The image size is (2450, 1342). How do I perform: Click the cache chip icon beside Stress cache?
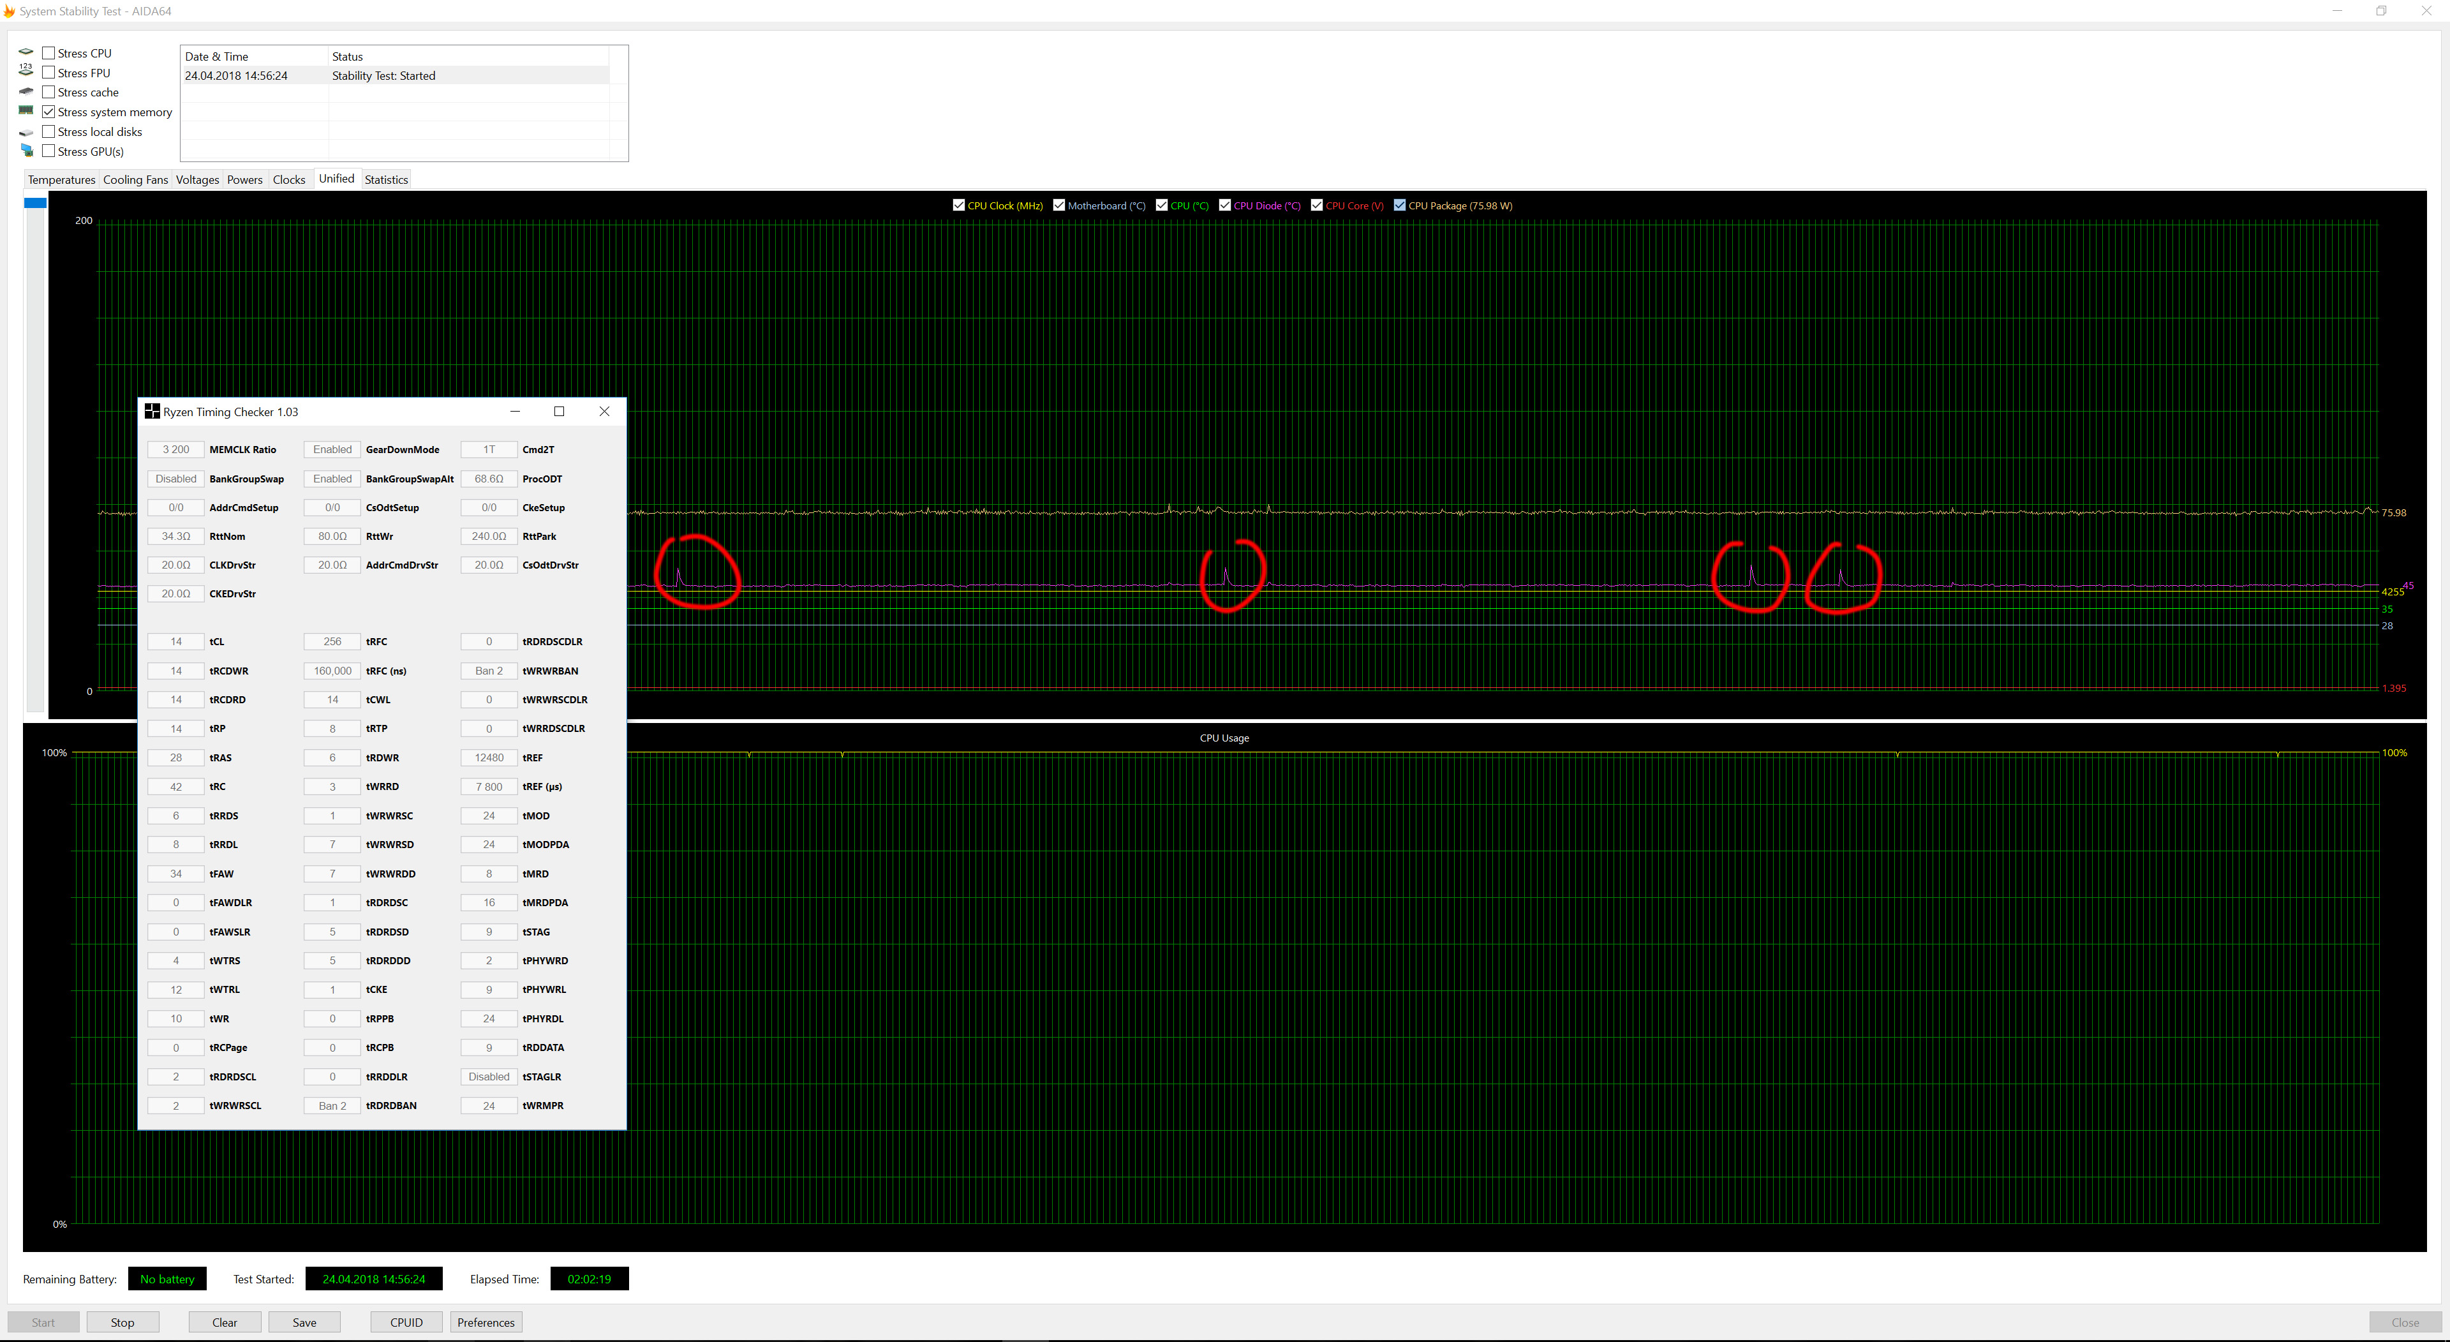[x=26, y=91]
